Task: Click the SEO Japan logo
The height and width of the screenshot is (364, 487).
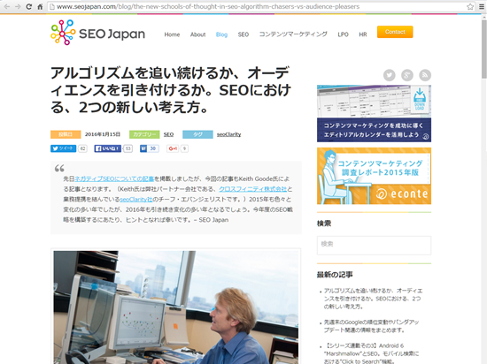Action: coord(97,33)
